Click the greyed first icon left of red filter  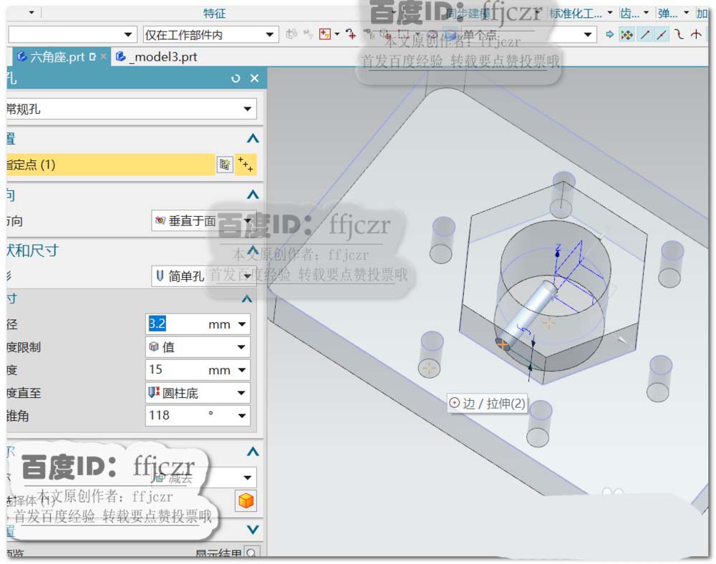(291, 34)
